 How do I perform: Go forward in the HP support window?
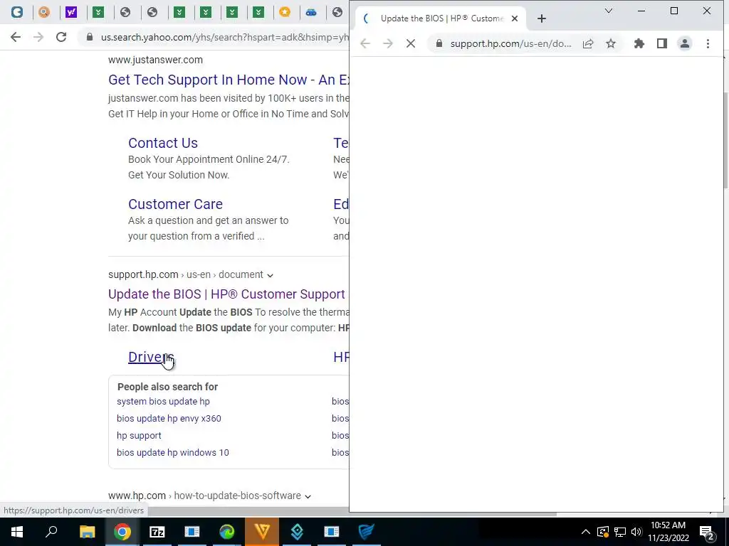tap(388, 43)
